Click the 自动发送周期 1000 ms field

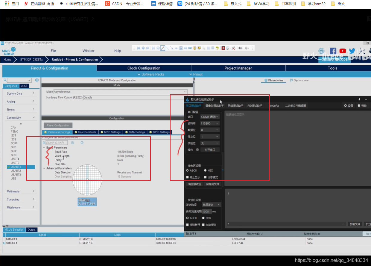click(x=206, y=211)
